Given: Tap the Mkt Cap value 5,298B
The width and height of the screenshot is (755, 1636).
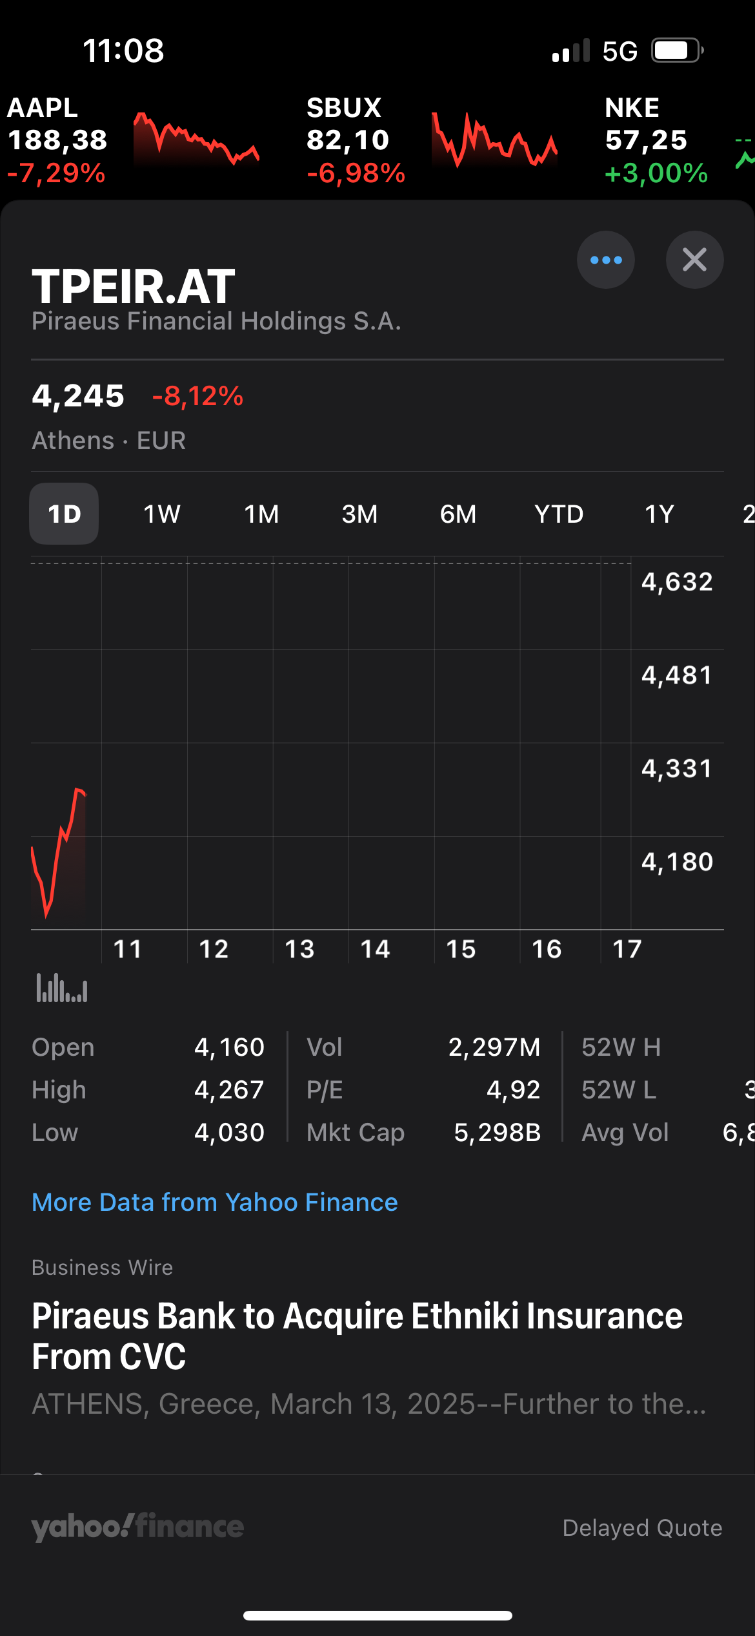Looking at the screenshot, I should click(x=498, y=1132).
